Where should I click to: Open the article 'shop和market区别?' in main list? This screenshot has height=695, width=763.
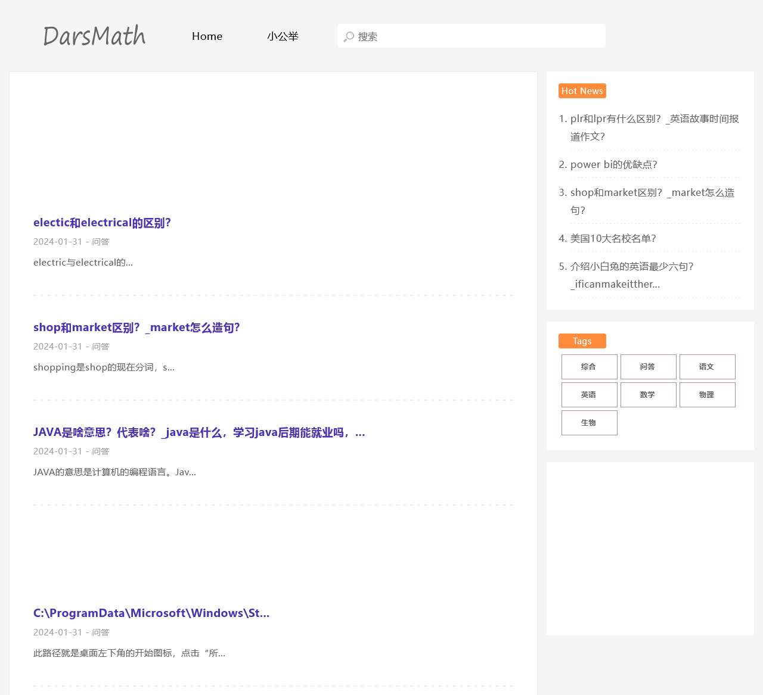[137, 328]
